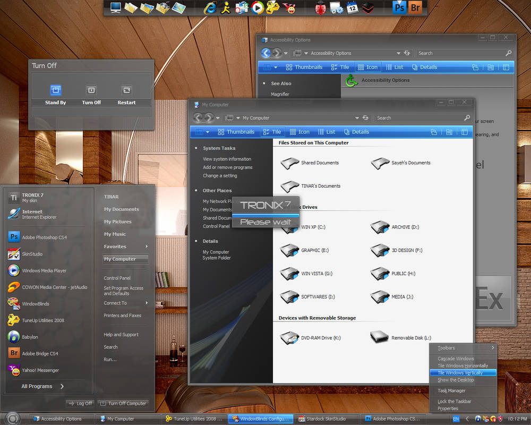This screenshot has height=425, width=531.
Task: Open Photoshop from the top dock
Action: coord(400,7)
